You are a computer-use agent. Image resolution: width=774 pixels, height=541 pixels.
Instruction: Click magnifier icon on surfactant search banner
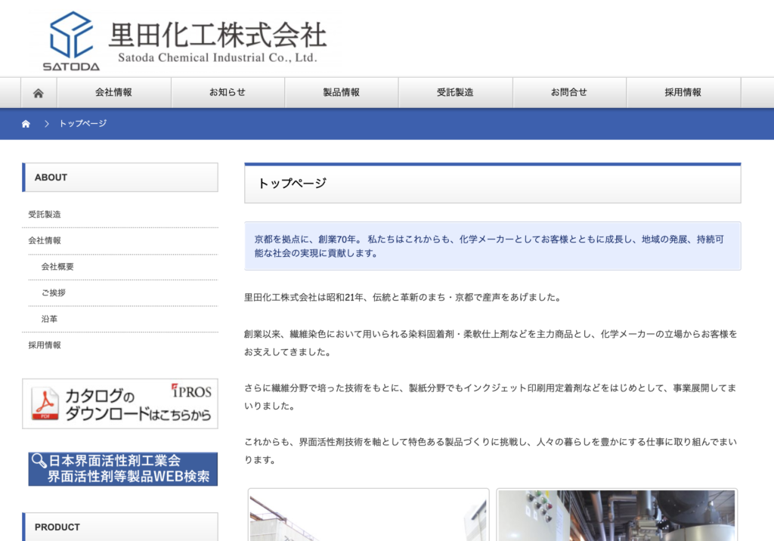point(39,461)
